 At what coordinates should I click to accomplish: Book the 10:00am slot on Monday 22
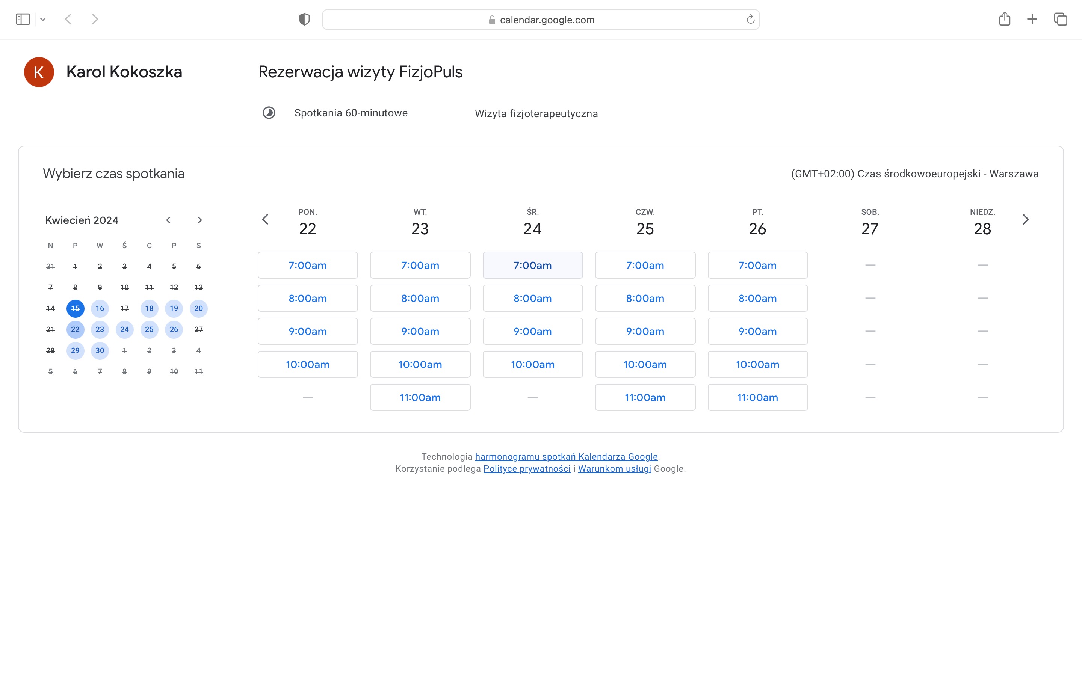click(308, 364)
